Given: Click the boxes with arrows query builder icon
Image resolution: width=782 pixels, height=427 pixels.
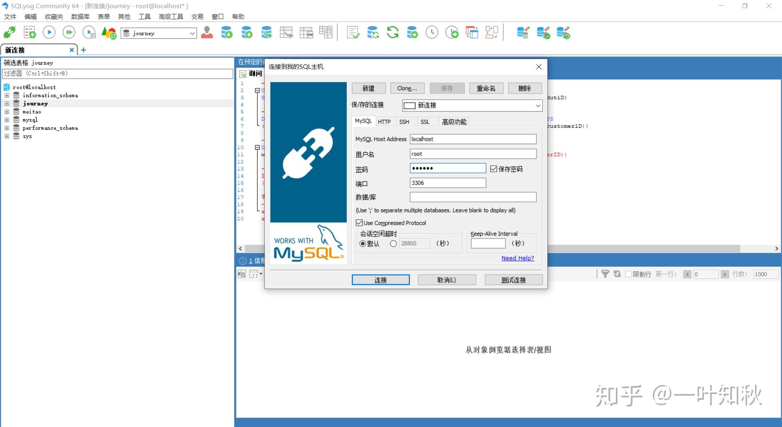Looking at the screenshot, I should coord(492,33).
